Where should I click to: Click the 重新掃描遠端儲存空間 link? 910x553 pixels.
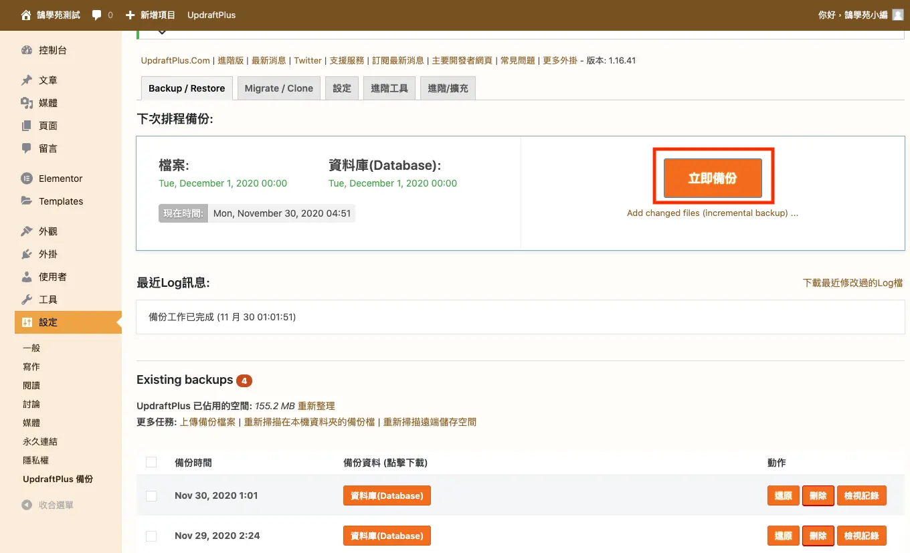(430, 422)
